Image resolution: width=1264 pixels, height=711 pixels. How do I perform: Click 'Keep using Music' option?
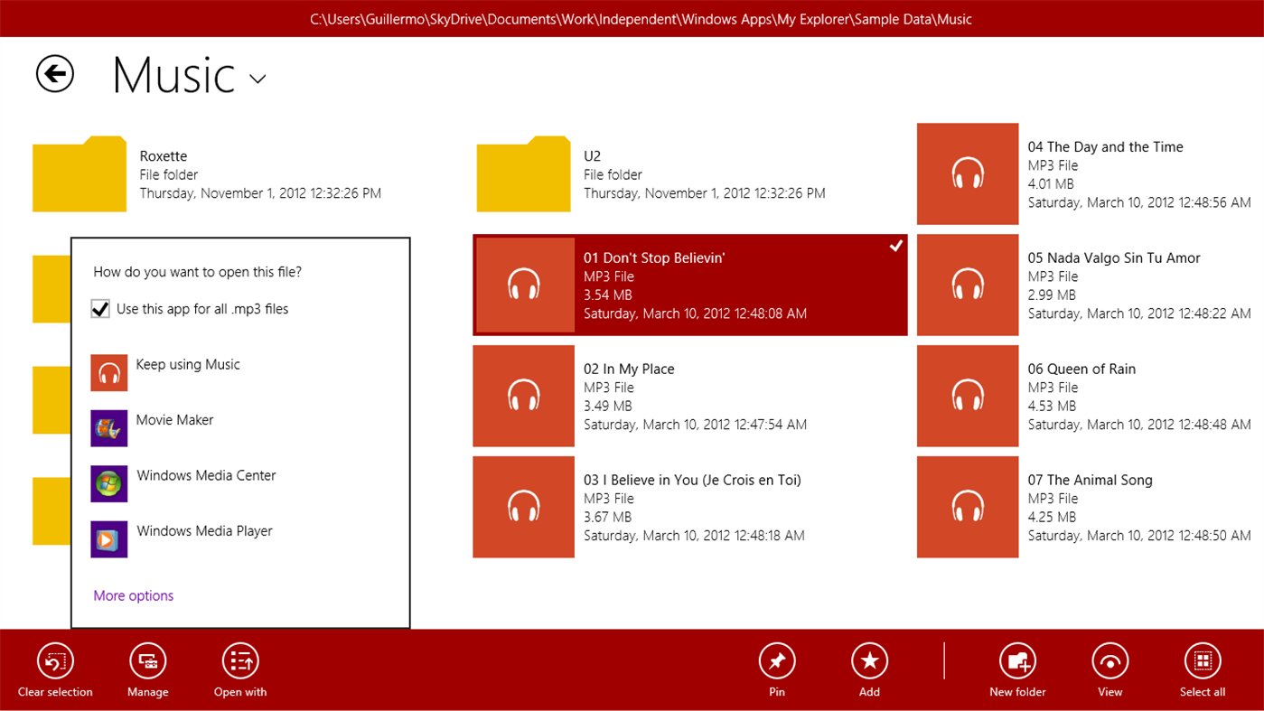188,364
